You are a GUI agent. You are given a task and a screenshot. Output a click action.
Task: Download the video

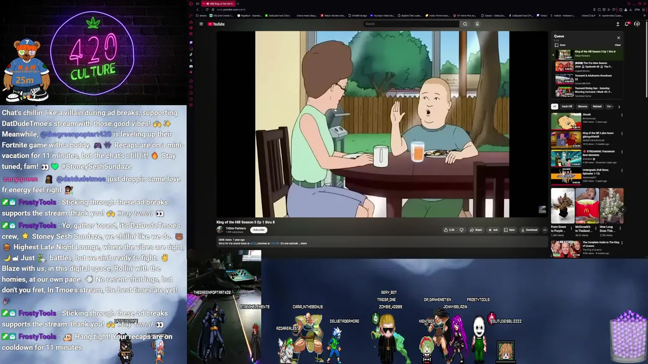tap(529, 230)
